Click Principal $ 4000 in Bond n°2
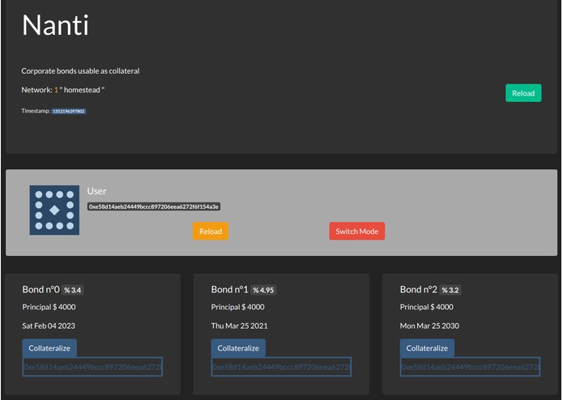Viewport: 563px width, 400px height. point(427,307)
